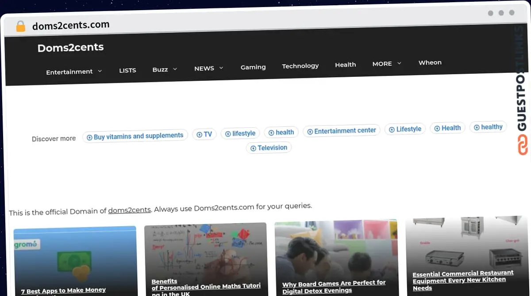
Task: Click the plus icon on the 'TV' tag
Action: tap(198, 134)
